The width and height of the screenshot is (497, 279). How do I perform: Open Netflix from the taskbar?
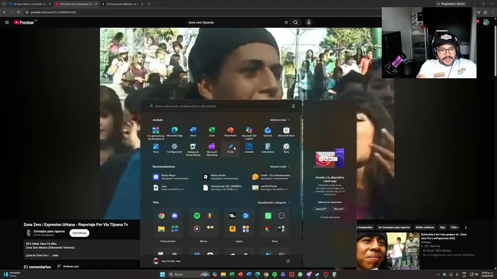point(292,274)
